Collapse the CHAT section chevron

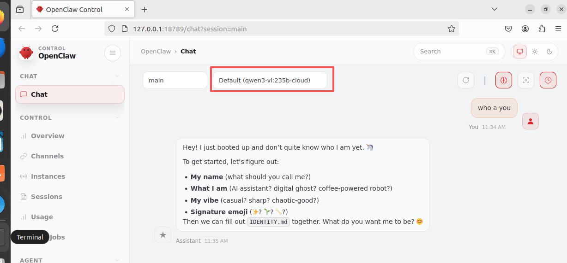[117, 76]
